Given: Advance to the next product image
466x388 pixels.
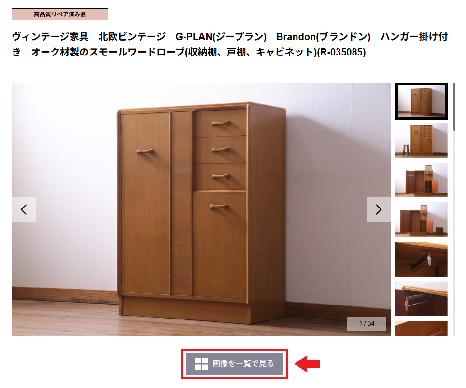Looking at the screenshot, I should coord(378,209).
